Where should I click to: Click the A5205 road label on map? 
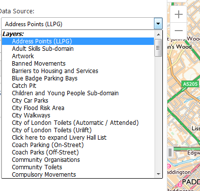pos(190,84)
